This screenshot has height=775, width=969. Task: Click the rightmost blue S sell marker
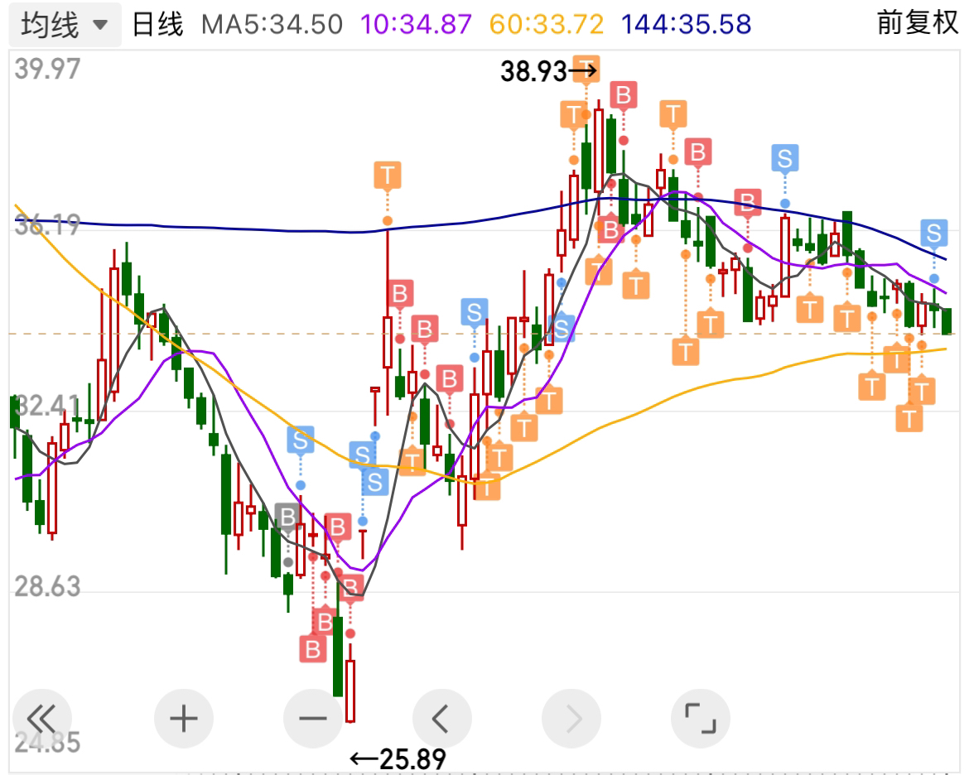click(x=933, y=233)
